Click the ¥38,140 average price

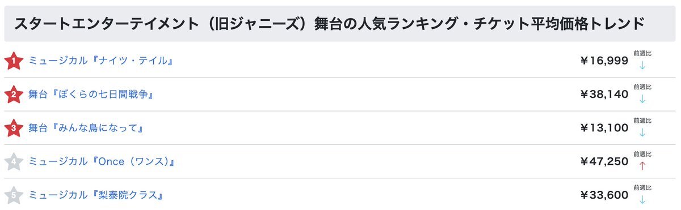click(604, 95)
